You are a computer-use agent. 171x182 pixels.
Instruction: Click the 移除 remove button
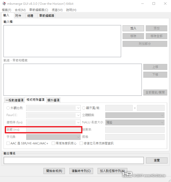(133, 36)
